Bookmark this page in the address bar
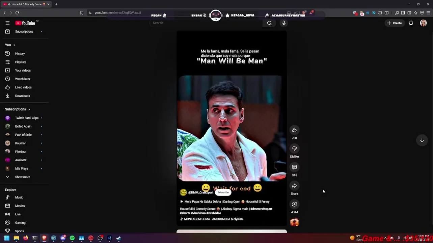 (x=82, y=12)
